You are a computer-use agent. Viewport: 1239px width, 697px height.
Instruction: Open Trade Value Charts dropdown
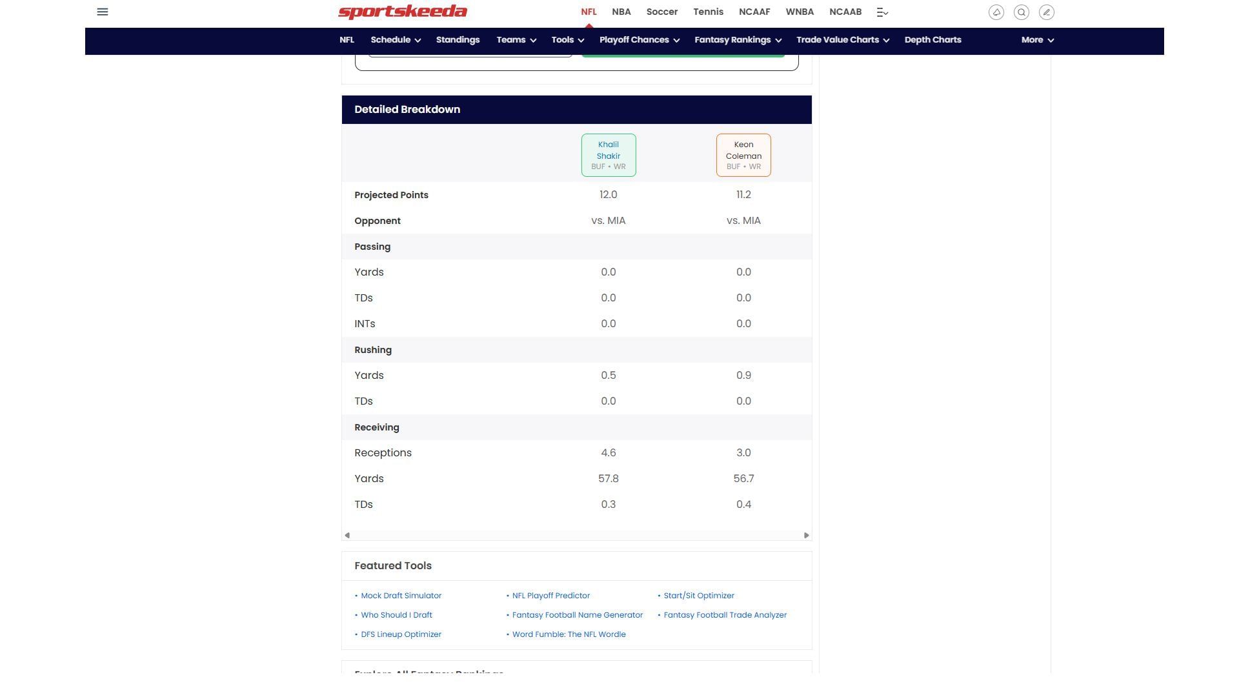(x=842, y=40)
